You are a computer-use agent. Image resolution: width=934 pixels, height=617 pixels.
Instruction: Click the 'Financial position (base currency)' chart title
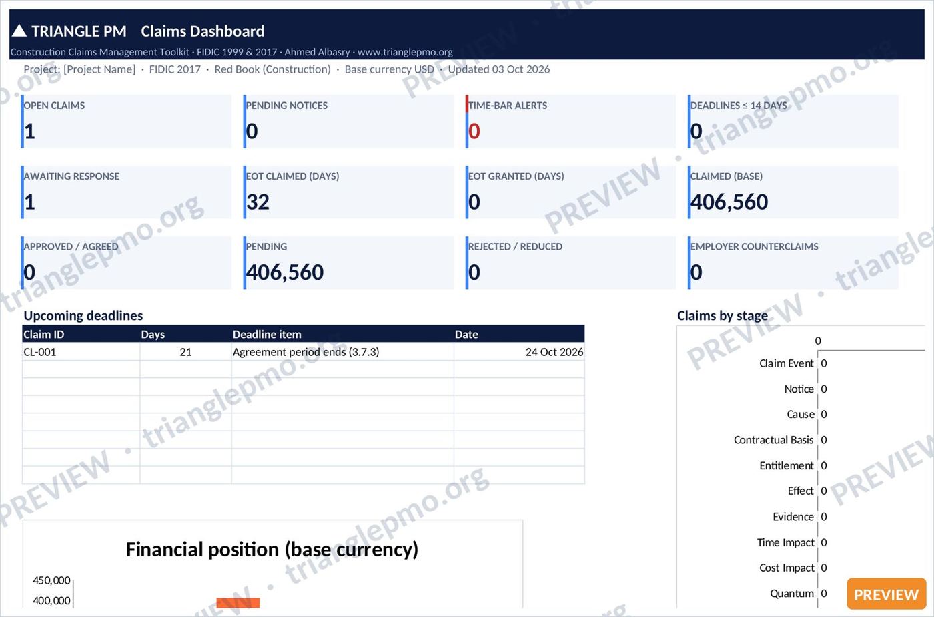[272, 549]
